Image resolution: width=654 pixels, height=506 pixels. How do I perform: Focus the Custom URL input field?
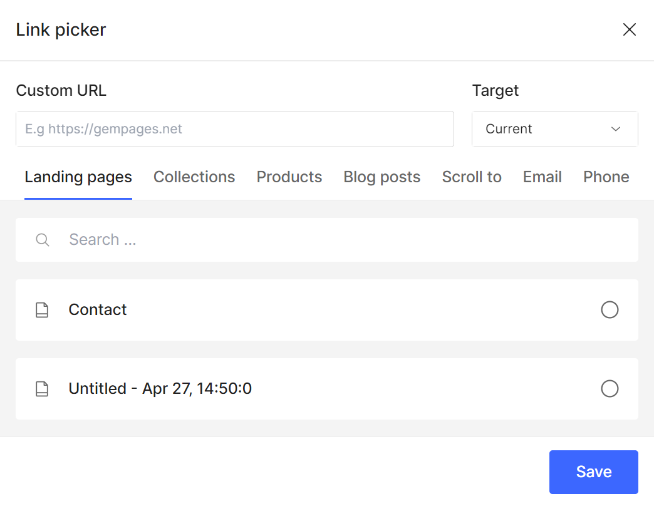235,129
